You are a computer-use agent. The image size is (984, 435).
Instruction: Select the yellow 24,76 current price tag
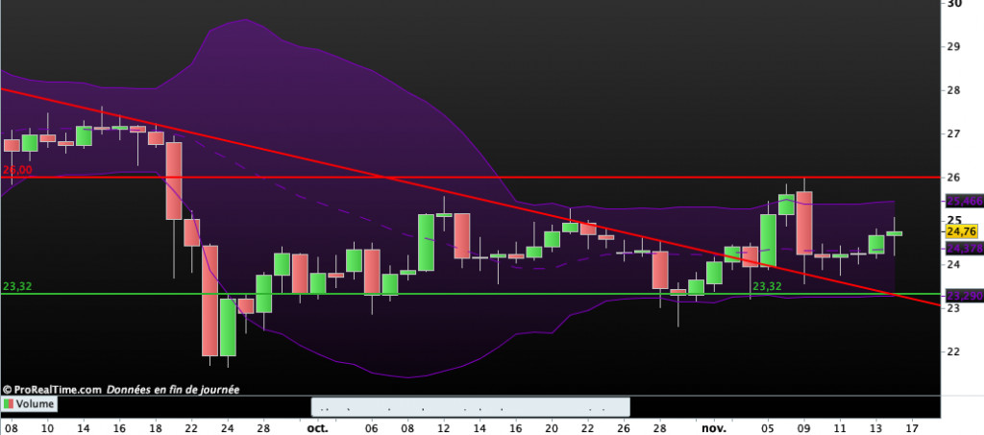pos(962,231)
